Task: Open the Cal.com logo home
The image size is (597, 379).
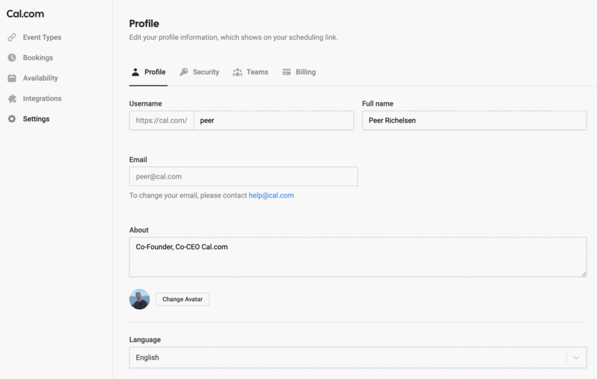Action: click(25, 14)
